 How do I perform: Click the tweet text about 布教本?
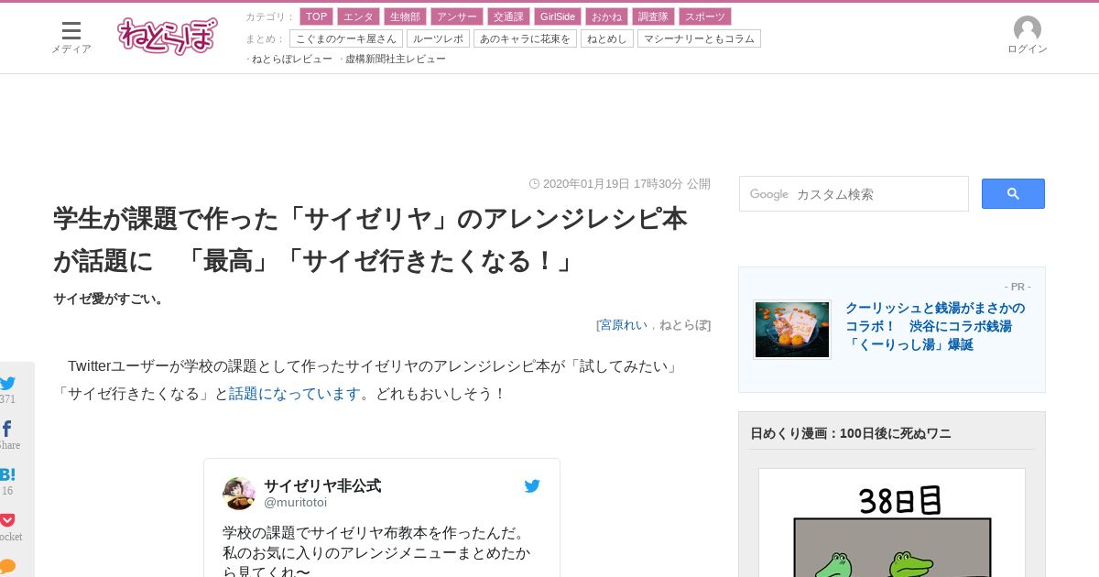point(375,551)
